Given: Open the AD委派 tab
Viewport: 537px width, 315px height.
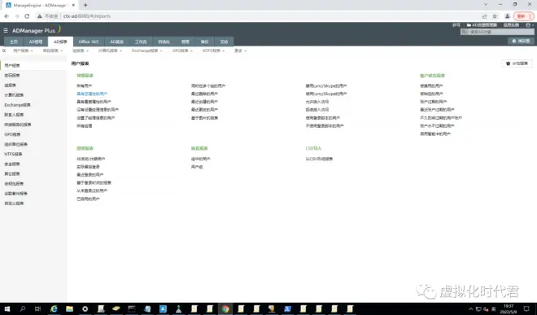Looking at the screenshot, I should click(x=116, y=42).
